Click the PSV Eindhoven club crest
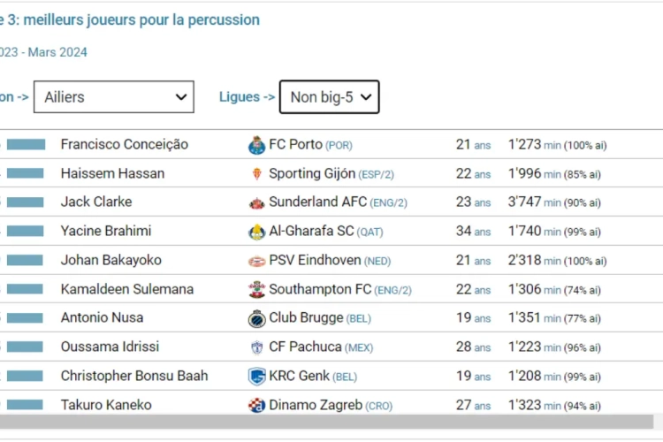 pyautogui.click(x=256, y=261)
